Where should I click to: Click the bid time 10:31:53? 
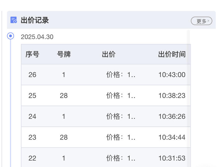(x=172, y=158)
